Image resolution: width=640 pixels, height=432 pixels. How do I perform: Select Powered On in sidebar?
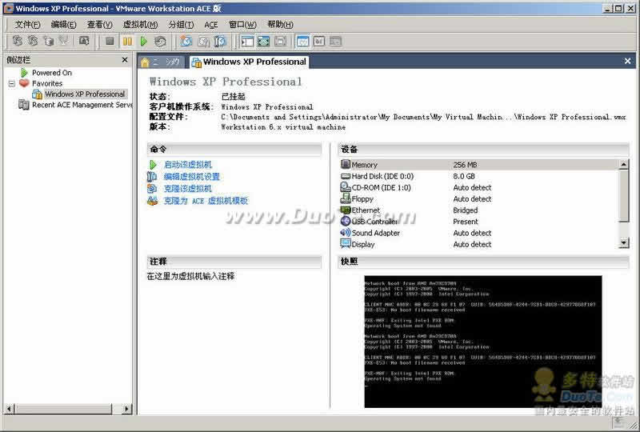(51, 73)
